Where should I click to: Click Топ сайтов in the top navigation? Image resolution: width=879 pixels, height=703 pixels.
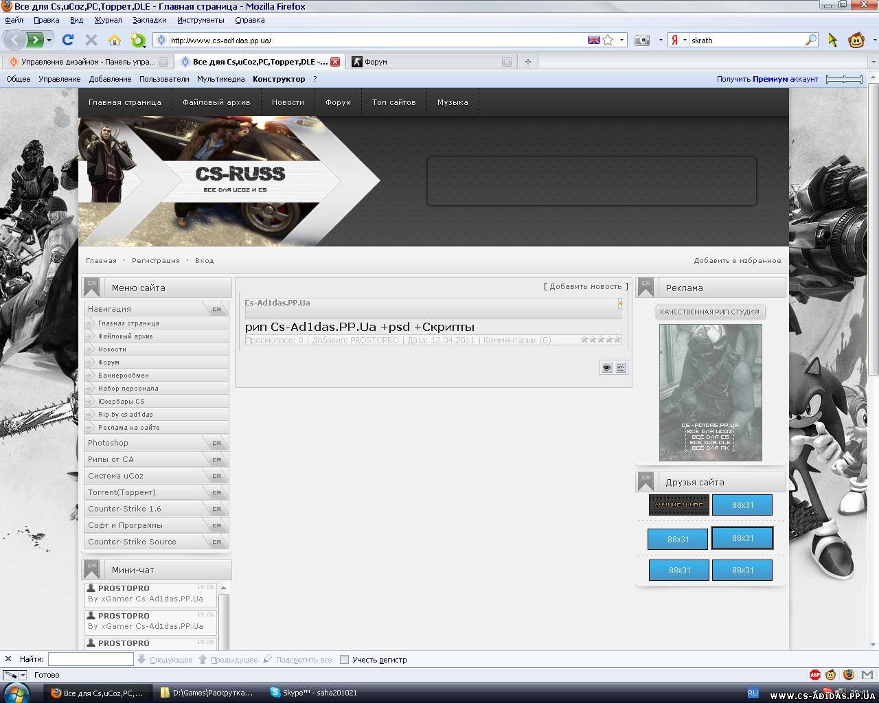pos(393,102)
